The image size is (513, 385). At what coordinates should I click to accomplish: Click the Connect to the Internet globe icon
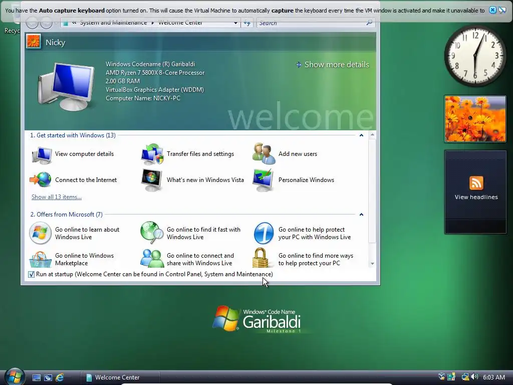[x=41, y=180]
